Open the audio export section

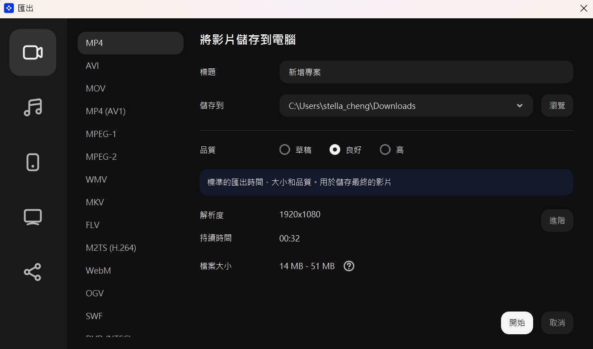click(33, 107)
